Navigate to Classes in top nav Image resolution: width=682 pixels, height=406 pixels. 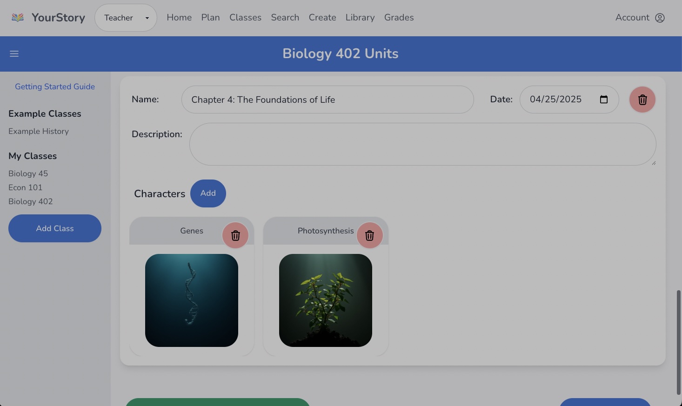(x=245, y=18)
